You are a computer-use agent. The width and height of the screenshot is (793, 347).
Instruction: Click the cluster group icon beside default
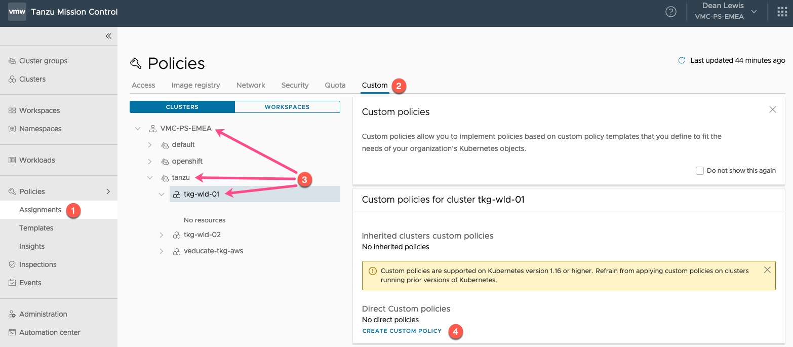click(165, 145)
